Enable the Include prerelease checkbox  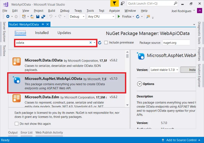click(x=106, y=43)
